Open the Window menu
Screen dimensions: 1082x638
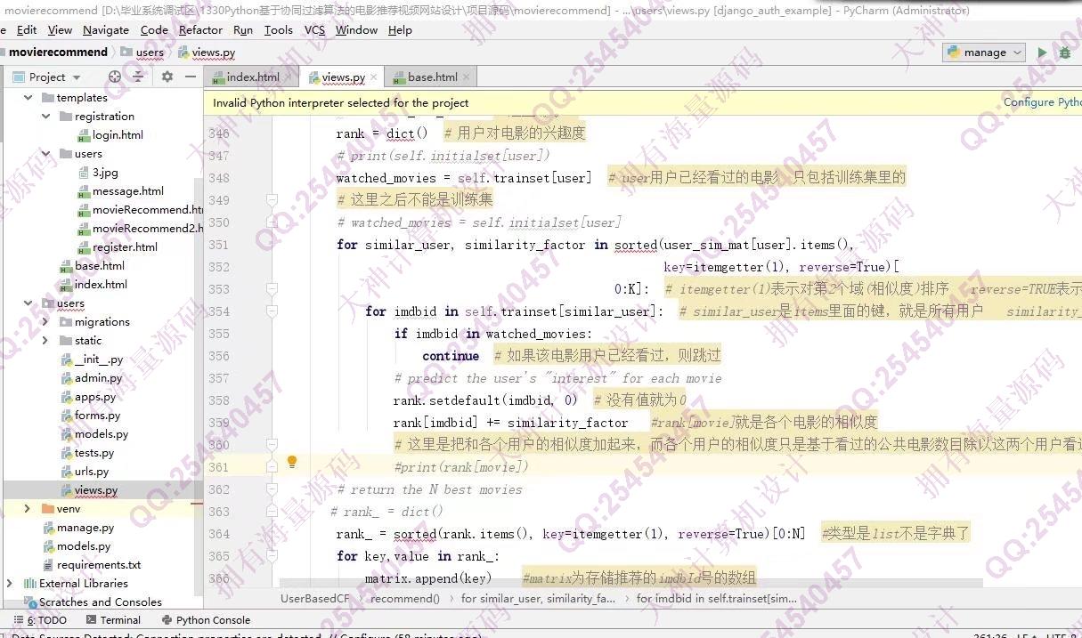point(356,29)
